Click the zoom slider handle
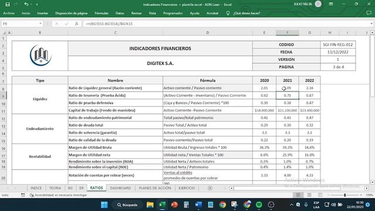 click(x=345, y=195)
